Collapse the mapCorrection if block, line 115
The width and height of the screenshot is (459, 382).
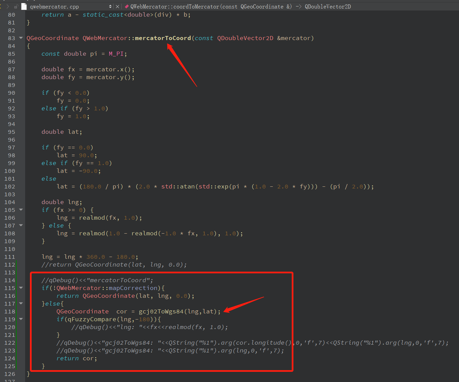(21, 288)
